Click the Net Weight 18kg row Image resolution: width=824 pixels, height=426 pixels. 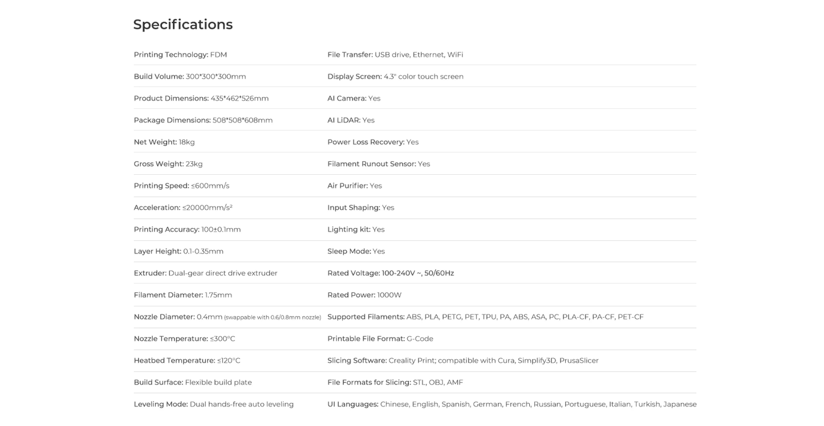point(164,142)
